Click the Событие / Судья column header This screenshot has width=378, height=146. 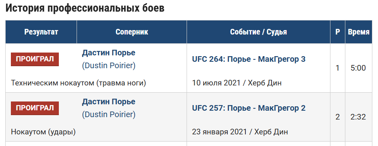(258, 32)
